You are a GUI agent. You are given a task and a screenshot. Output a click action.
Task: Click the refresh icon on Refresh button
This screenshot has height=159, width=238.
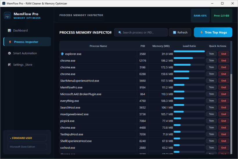(174, 32)
